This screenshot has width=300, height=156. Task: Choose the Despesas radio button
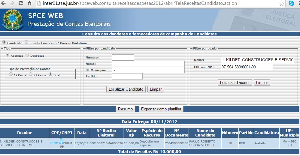(x=27, y=55)
